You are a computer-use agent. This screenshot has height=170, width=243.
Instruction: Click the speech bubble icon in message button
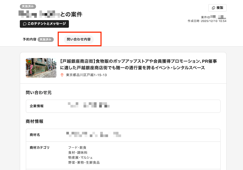click(x=25, y=24)
